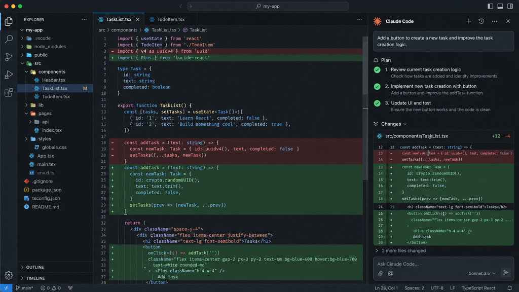Change Spaces: 2 indentation setting
This screenshot has width=519, height=292.
414,288
